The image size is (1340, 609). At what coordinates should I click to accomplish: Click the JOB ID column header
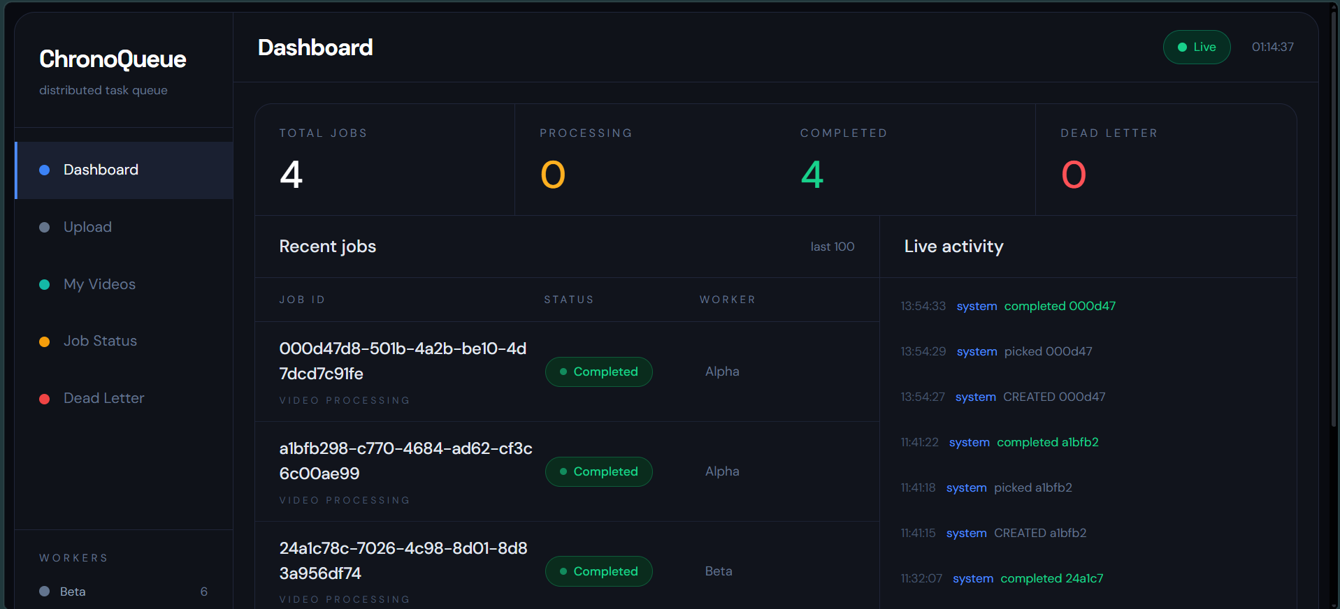tap(302, 300)
